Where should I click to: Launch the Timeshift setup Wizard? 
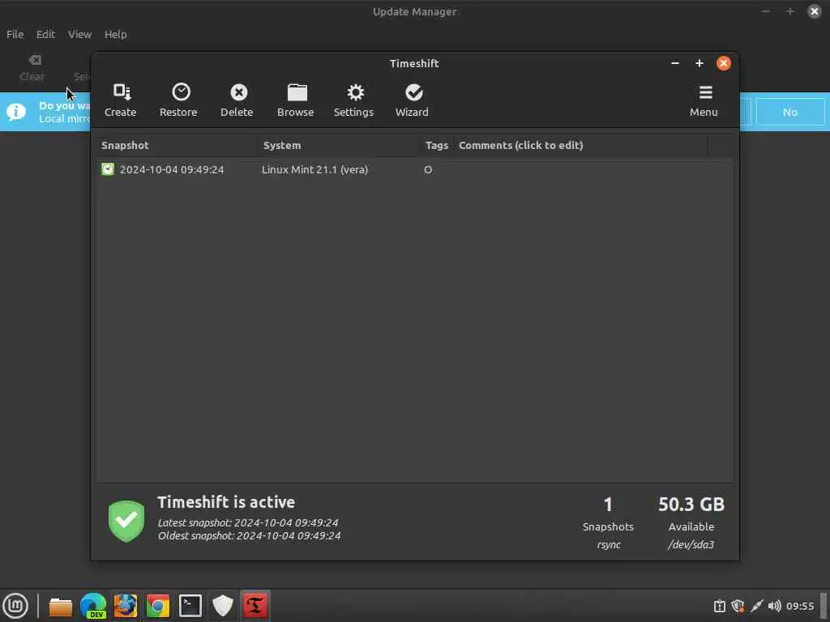click(x=412, y=100)
